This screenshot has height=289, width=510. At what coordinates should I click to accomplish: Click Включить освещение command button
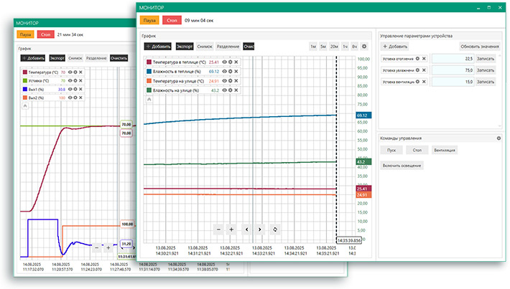pos(402,166)
